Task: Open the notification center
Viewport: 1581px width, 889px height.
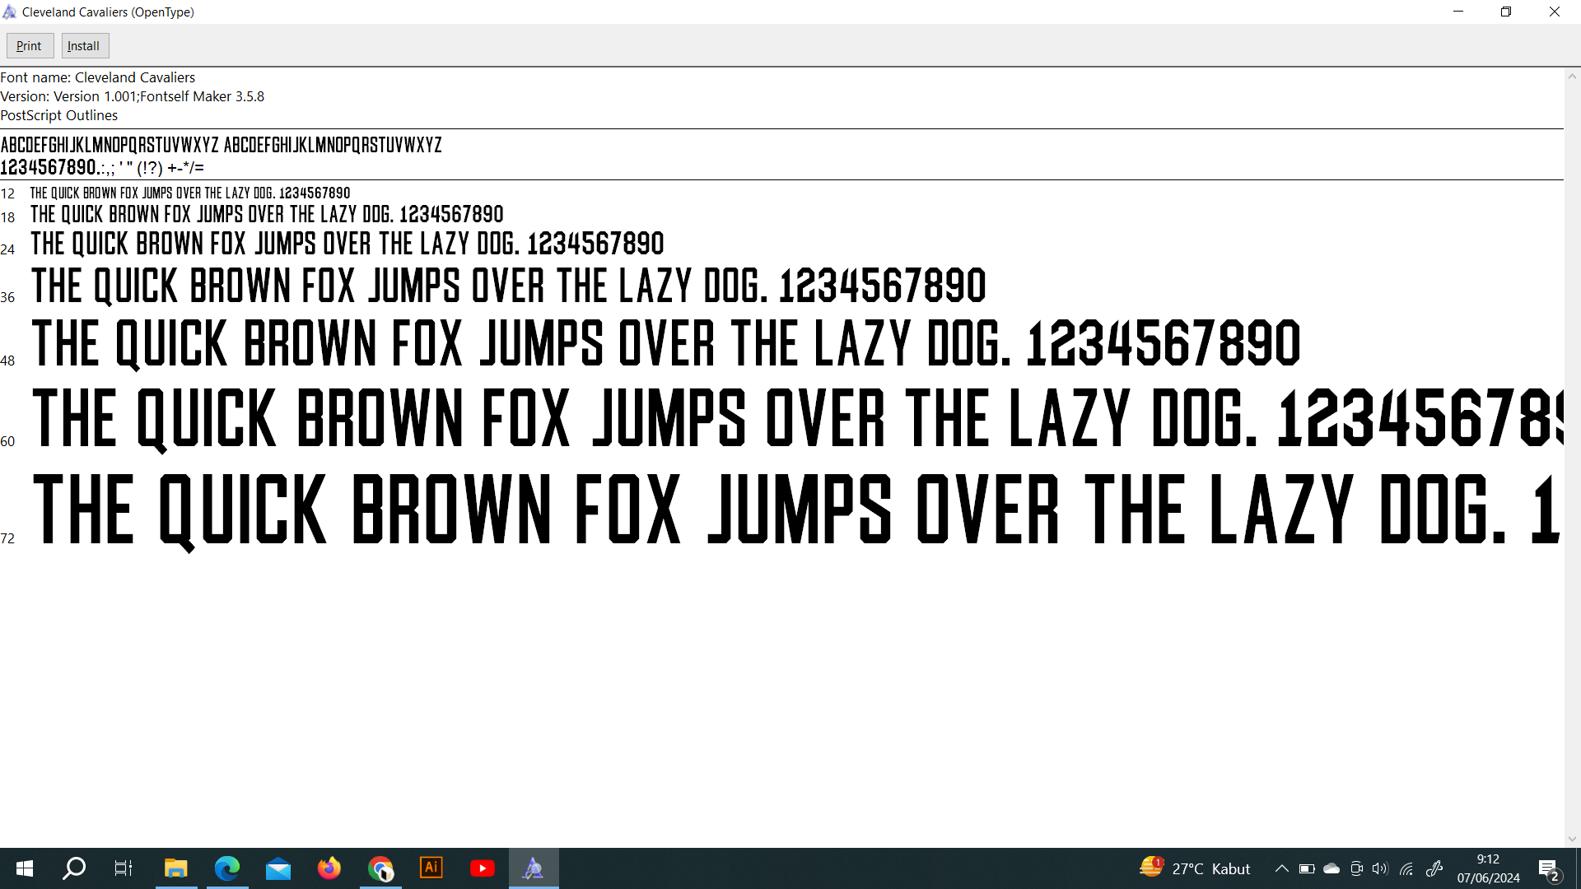Action: tap(1548, 869)
